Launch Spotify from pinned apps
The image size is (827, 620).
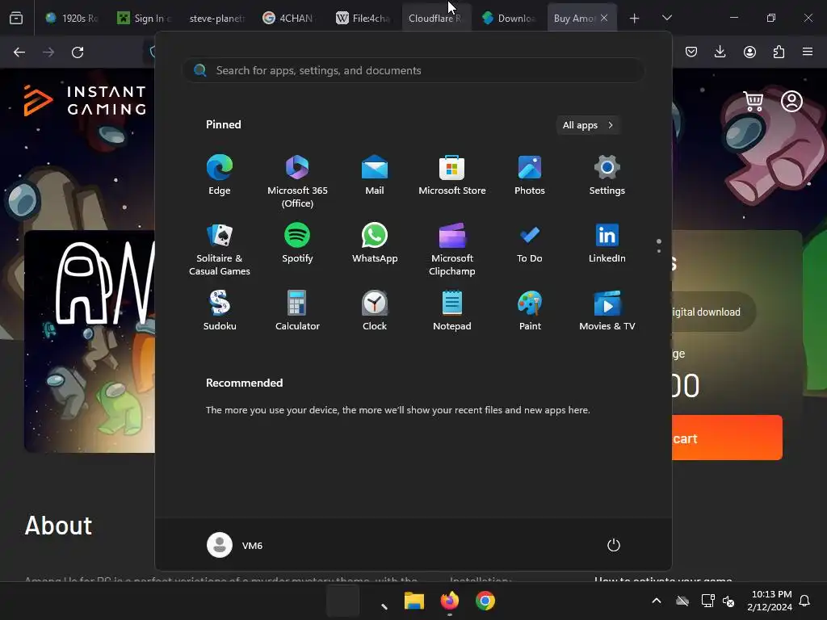[297, 243]
